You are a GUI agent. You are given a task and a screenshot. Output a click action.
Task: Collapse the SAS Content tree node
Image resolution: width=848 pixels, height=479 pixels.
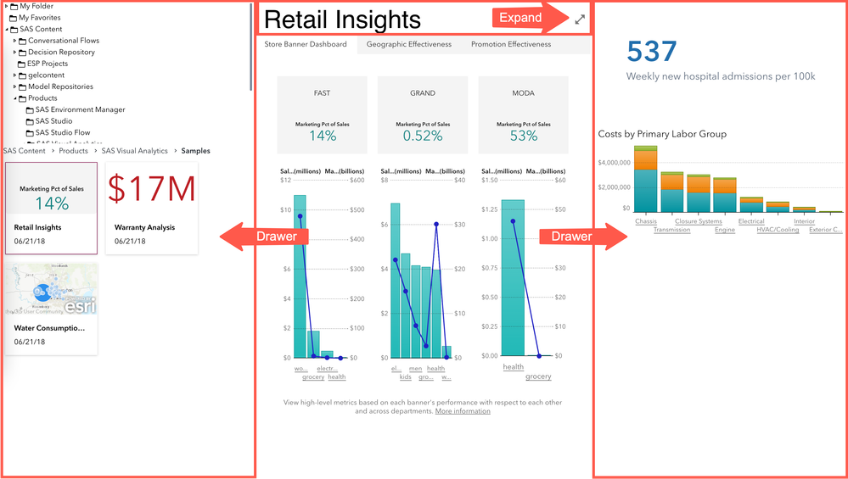pos(7,29)
